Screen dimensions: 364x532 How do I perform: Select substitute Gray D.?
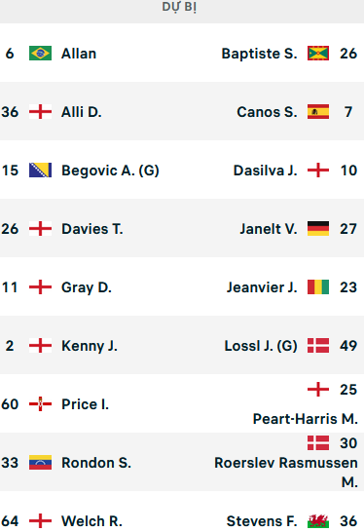click(x=87, y=287)
